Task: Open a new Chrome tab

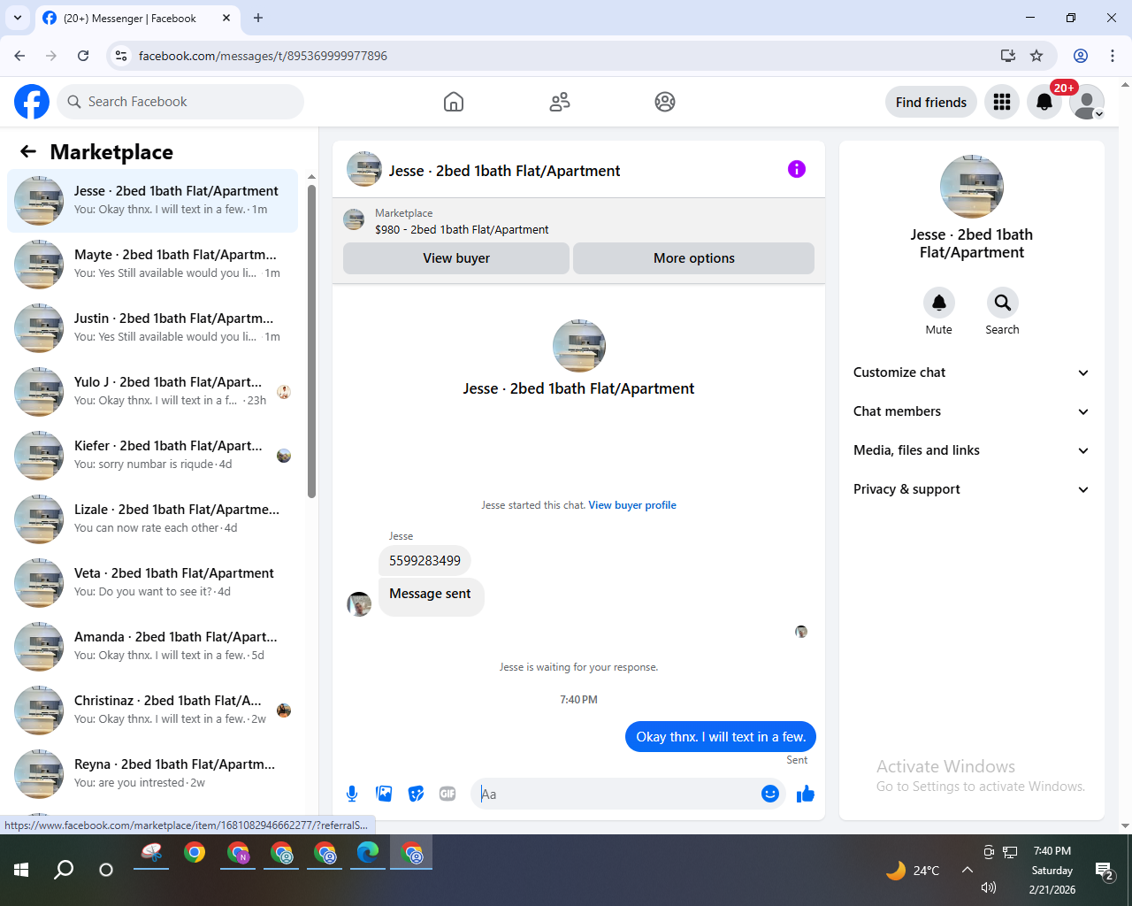Action: coord(258,18)
